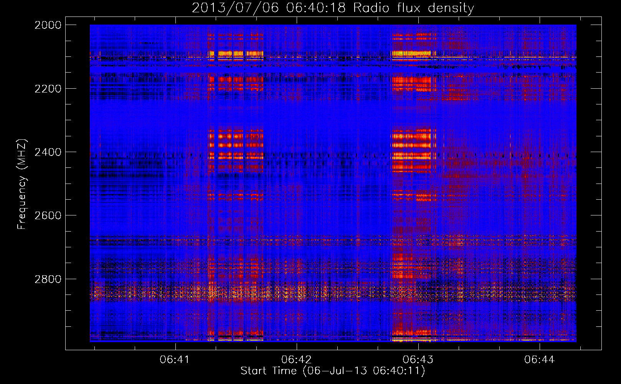This screenshot has width=621, height=384.
Task: Select the 2600 frequency axis label
Action: click(x=48, y=215)
